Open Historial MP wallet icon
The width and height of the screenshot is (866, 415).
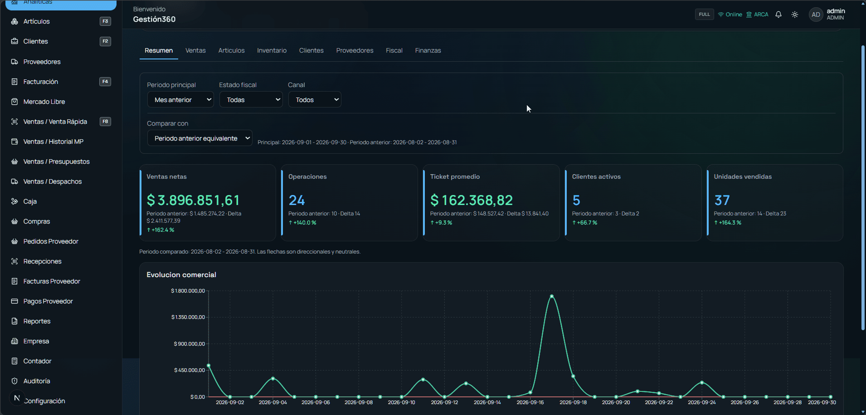click(x=15, y=142)
